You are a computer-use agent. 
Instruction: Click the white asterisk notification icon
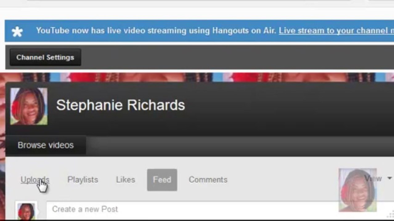(x=17, y=31)
